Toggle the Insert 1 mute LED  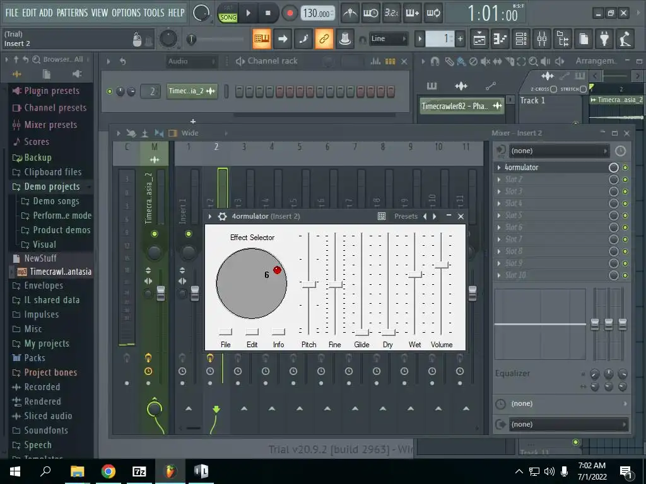(188, 234)
